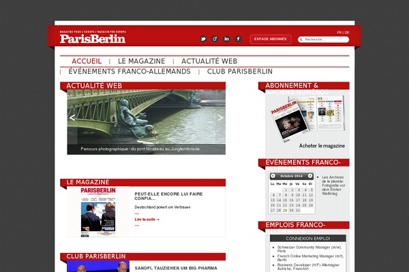
Task: Open the magazine covers image in Abonnement
Action: [307, 119]
